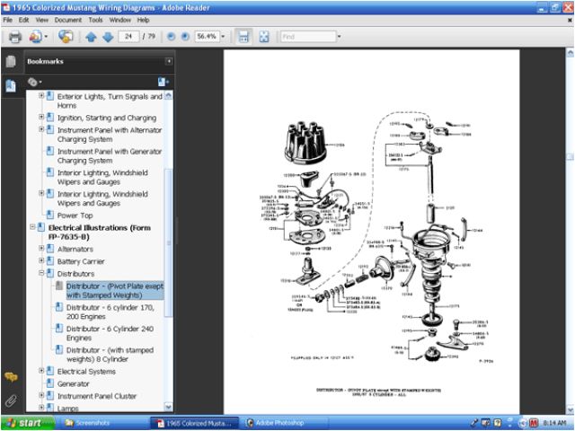Go to the previous page with the up arrow
The width and height of the screenshot is (575, 431).
(91, 38)
